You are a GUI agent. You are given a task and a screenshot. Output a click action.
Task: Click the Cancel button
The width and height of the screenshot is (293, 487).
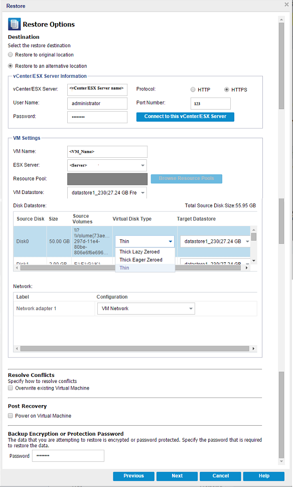220,476
